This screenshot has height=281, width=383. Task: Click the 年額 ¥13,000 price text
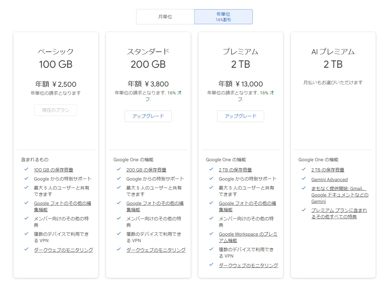click(240, 84)
